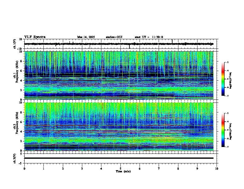This screenshot has height=189, width=244.
Task: Click the "ch.3(V)" axis label
Action: pyautogui.click(x=15, y=158)
